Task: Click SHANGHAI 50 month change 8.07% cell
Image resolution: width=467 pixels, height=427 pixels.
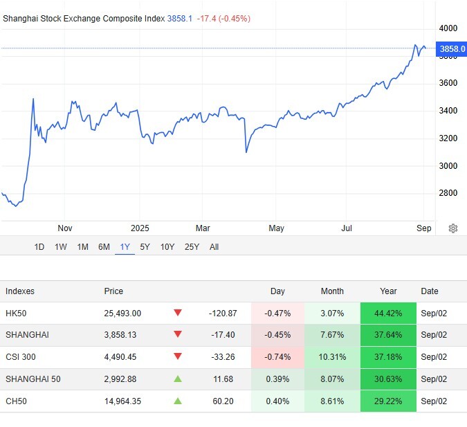Action: pos(332,379)
